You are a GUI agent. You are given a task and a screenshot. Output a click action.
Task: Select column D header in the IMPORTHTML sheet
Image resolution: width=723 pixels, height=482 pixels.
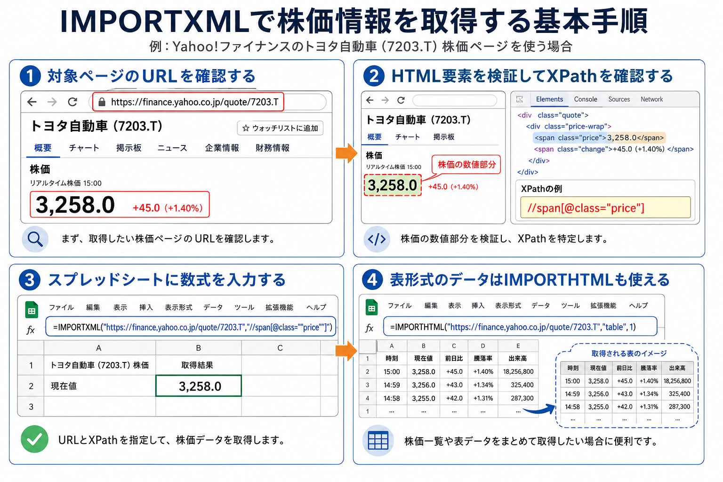483,345
